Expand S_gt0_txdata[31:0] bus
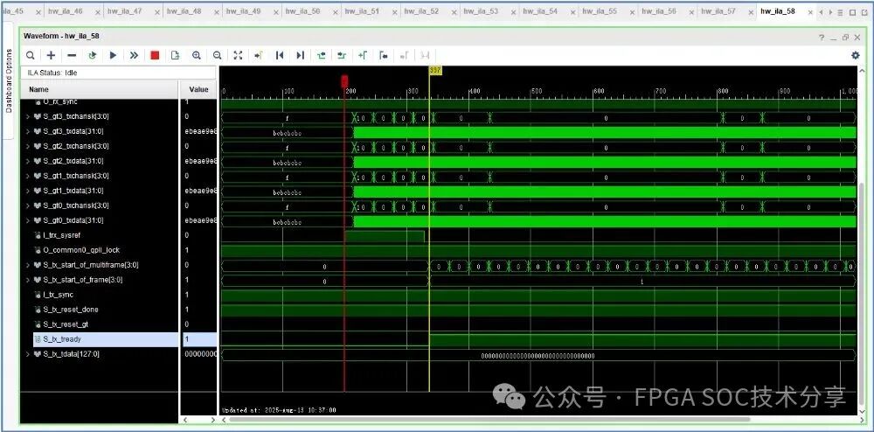This screenshot has width=874, height=432. pyautogui.click(x=29, y=220)
